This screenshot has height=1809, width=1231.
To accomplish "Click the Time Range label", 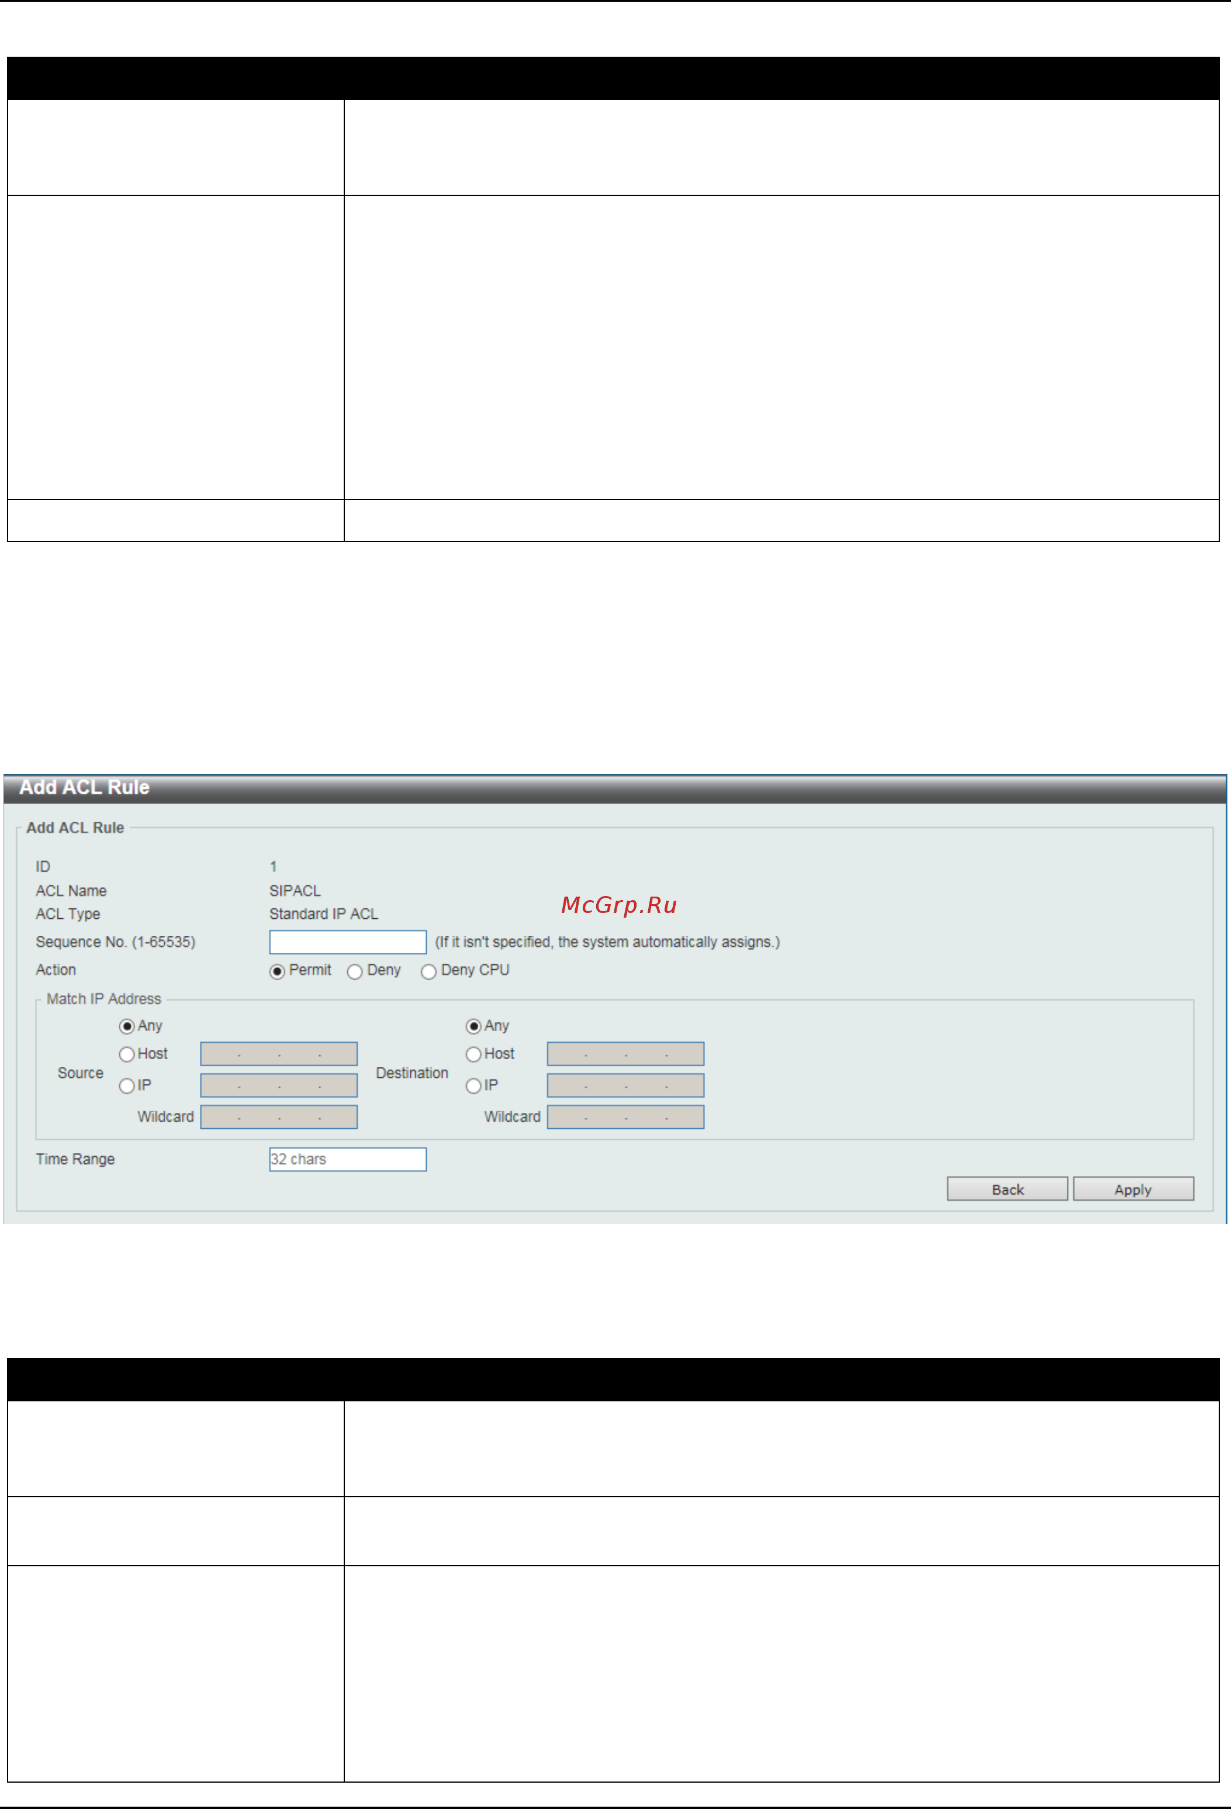I will pyautogui.click(x=75, y=1159).
